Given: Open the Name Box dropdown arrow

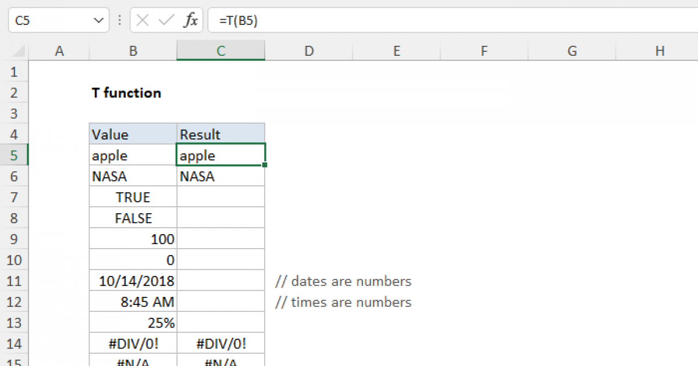Looking at the screenshot, I should [x=97, y=21].
